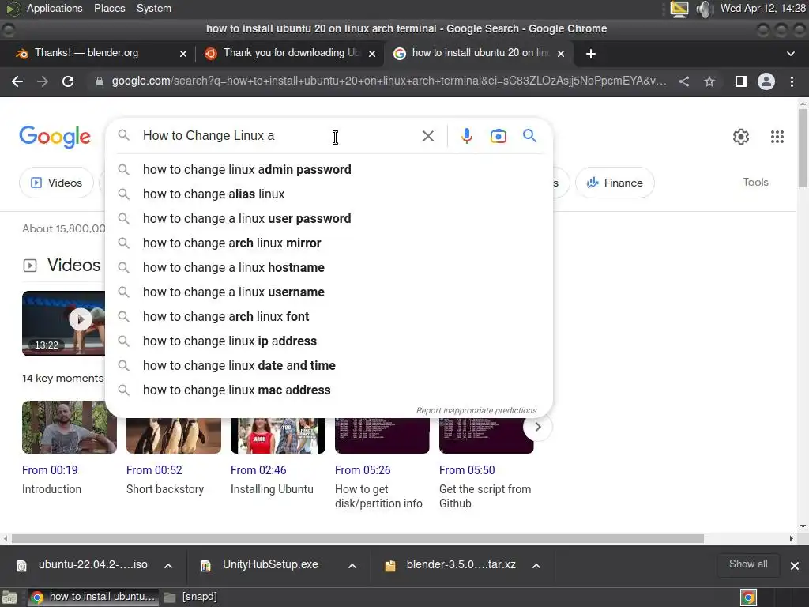Close the Ubuntu download tab
The image size is (809, 607).
coord(372,53)
